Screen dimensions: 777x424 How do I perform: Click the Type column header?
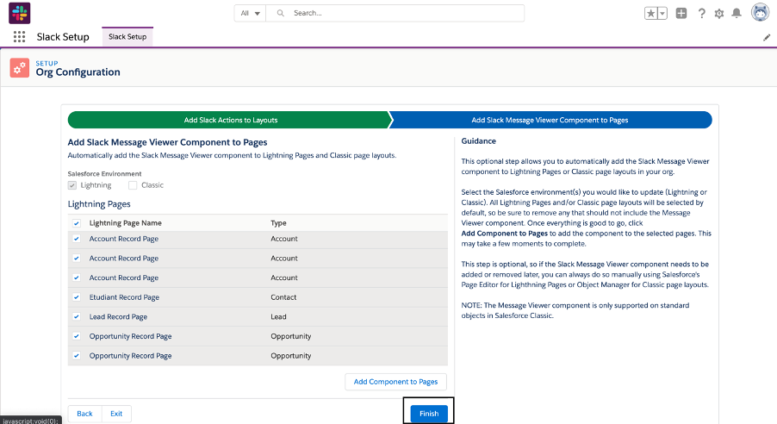point(278,223)
